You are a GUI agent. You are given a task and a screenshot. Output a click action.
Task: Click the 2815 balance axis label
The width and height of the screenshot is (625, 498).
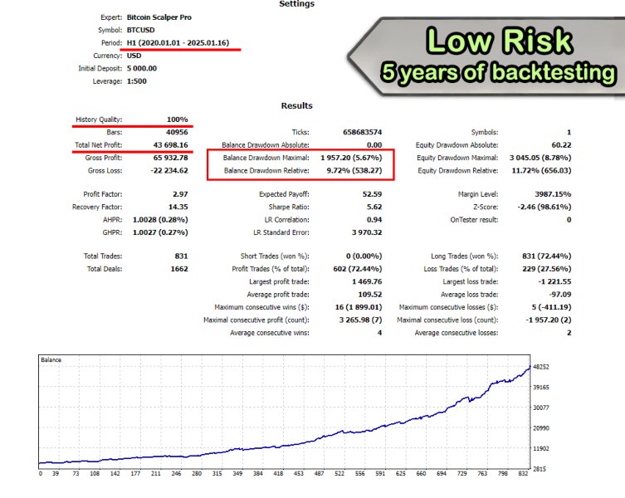pos(540,469)
